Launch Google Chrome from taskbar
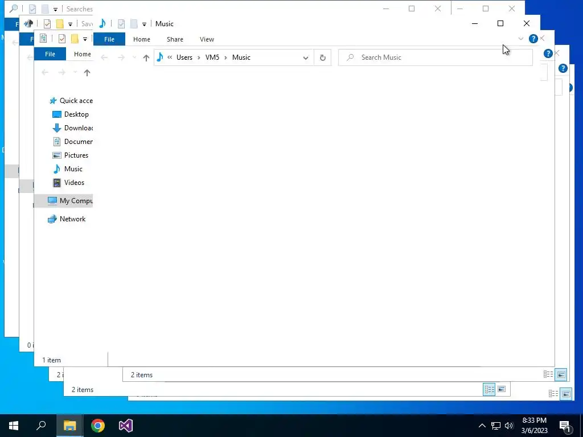583x437 pixels. (98, 426)
